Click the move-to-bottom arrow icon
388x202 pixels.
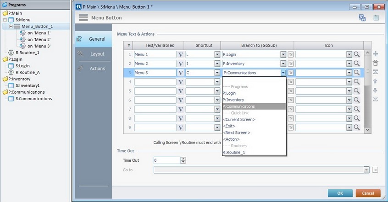pyautogui.click(x=375, y=99)
